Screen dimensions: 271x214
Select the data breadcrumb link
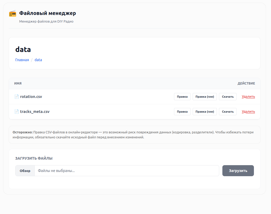tap(38, 60)
